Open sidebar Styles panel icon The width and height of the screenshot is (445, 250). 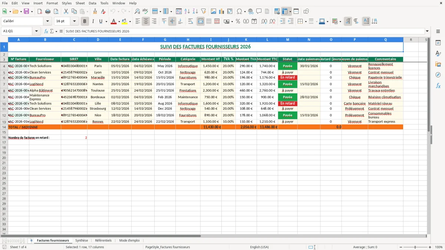pos(438,53)
